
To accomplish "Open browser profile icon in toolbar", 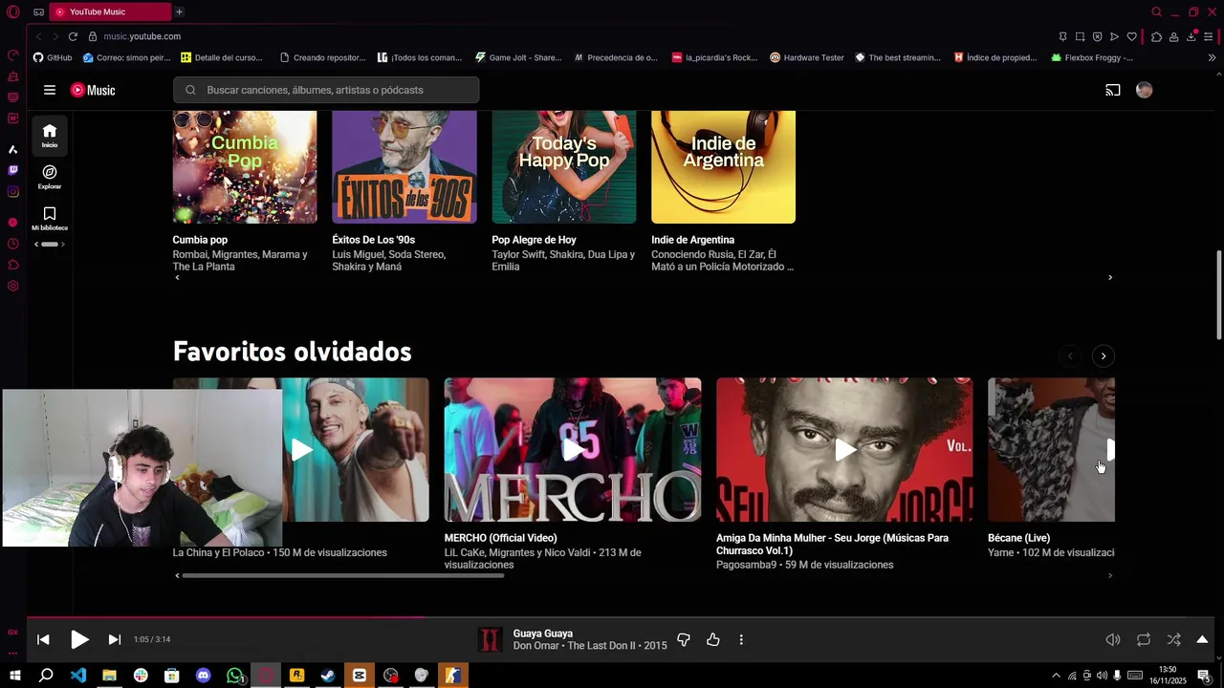I will coord(1173,36).
